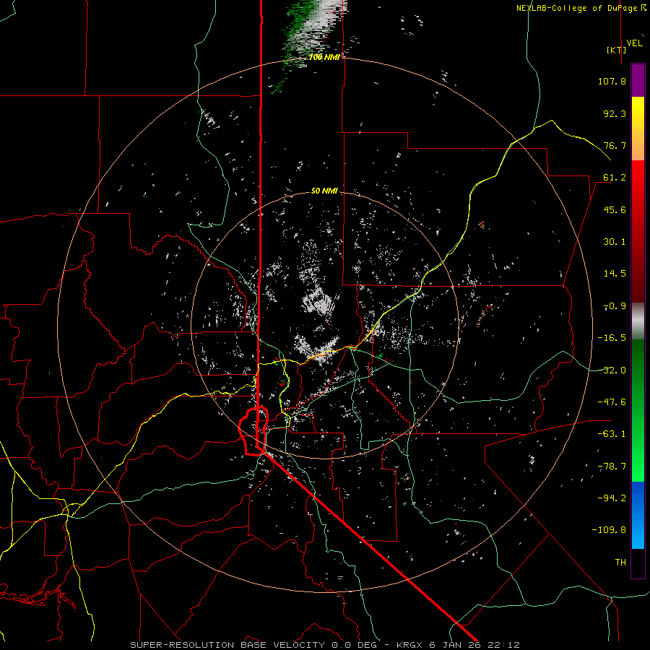Click the 92.3 velocity scale value
This screenshot has width=650, height=650.
(x=615, y=113)
